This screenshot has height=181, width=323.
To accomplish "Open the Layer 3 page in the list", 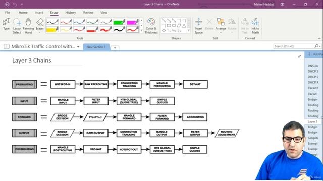I will [312, 122].
